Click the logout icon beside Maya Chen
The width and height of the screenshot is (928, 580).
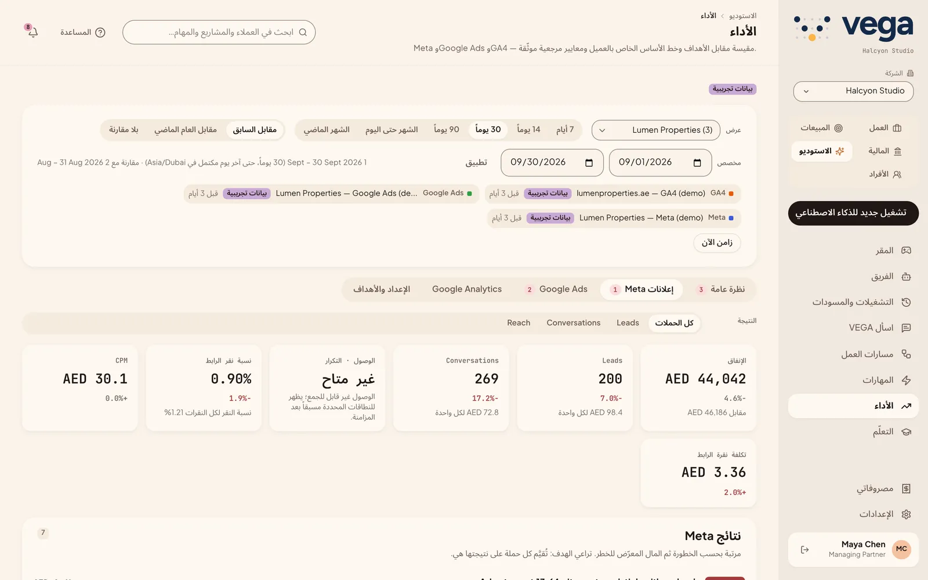pyautogui.click(x=804, y=549)
